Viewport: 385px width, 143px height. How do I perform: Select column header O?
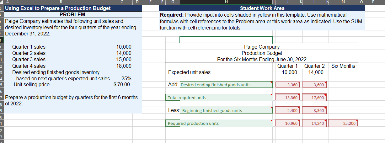point(362,2)
